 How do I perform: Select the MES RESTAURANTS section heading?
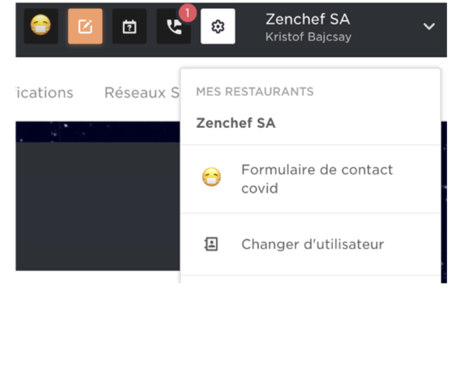[x=254, y=91]
